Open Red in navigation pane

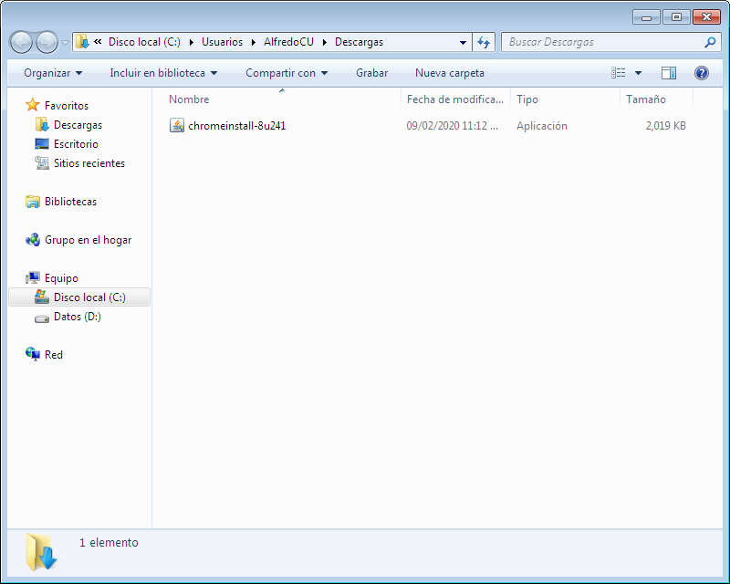[54, 355]
